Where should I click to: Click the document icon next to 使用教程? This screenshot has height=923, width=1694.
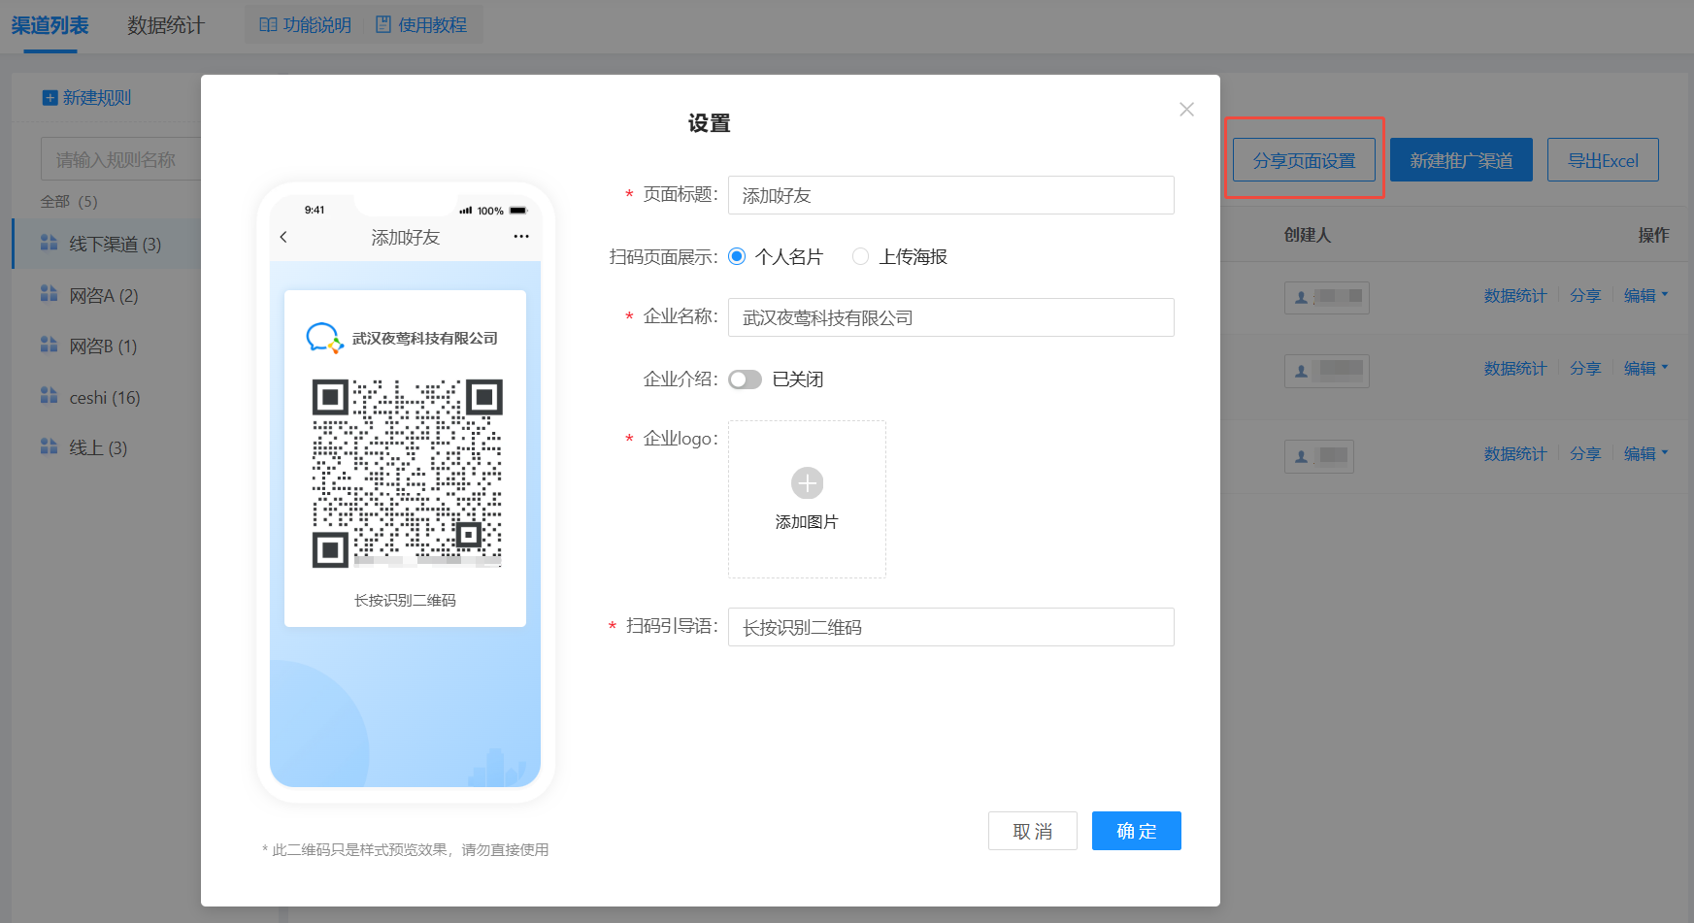coord(383,24)
